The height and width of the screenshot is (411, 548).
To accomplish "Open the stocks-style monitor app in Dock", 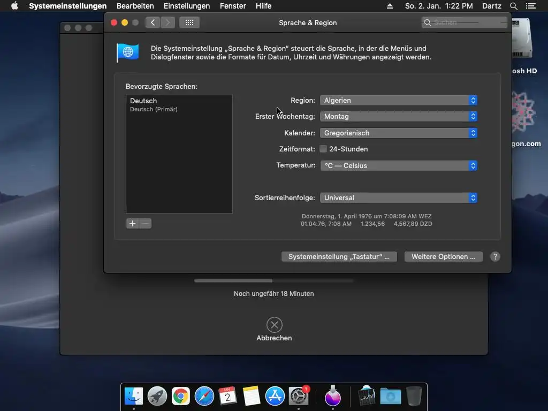I will point(367,395).
